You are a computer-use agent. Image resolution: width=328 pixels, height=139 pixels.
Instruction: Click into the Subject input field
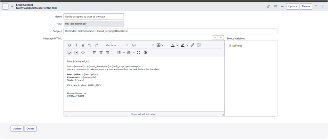coord(170,31)
